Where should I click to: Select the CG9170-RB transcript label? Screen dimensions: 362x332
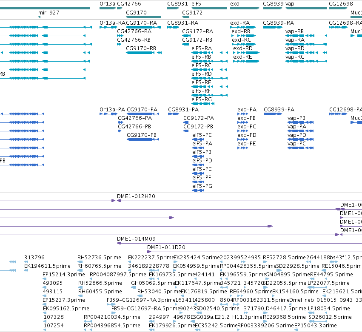click(141, 48)
